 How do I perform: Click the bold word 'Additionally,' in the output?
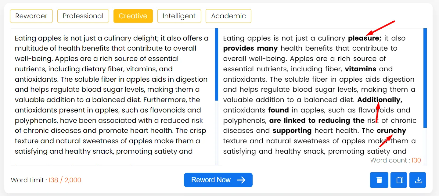click(x=379, y=100)
